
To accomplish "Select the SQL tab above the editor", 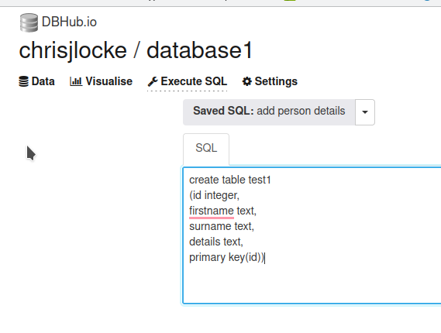I will tap(206, 149).
